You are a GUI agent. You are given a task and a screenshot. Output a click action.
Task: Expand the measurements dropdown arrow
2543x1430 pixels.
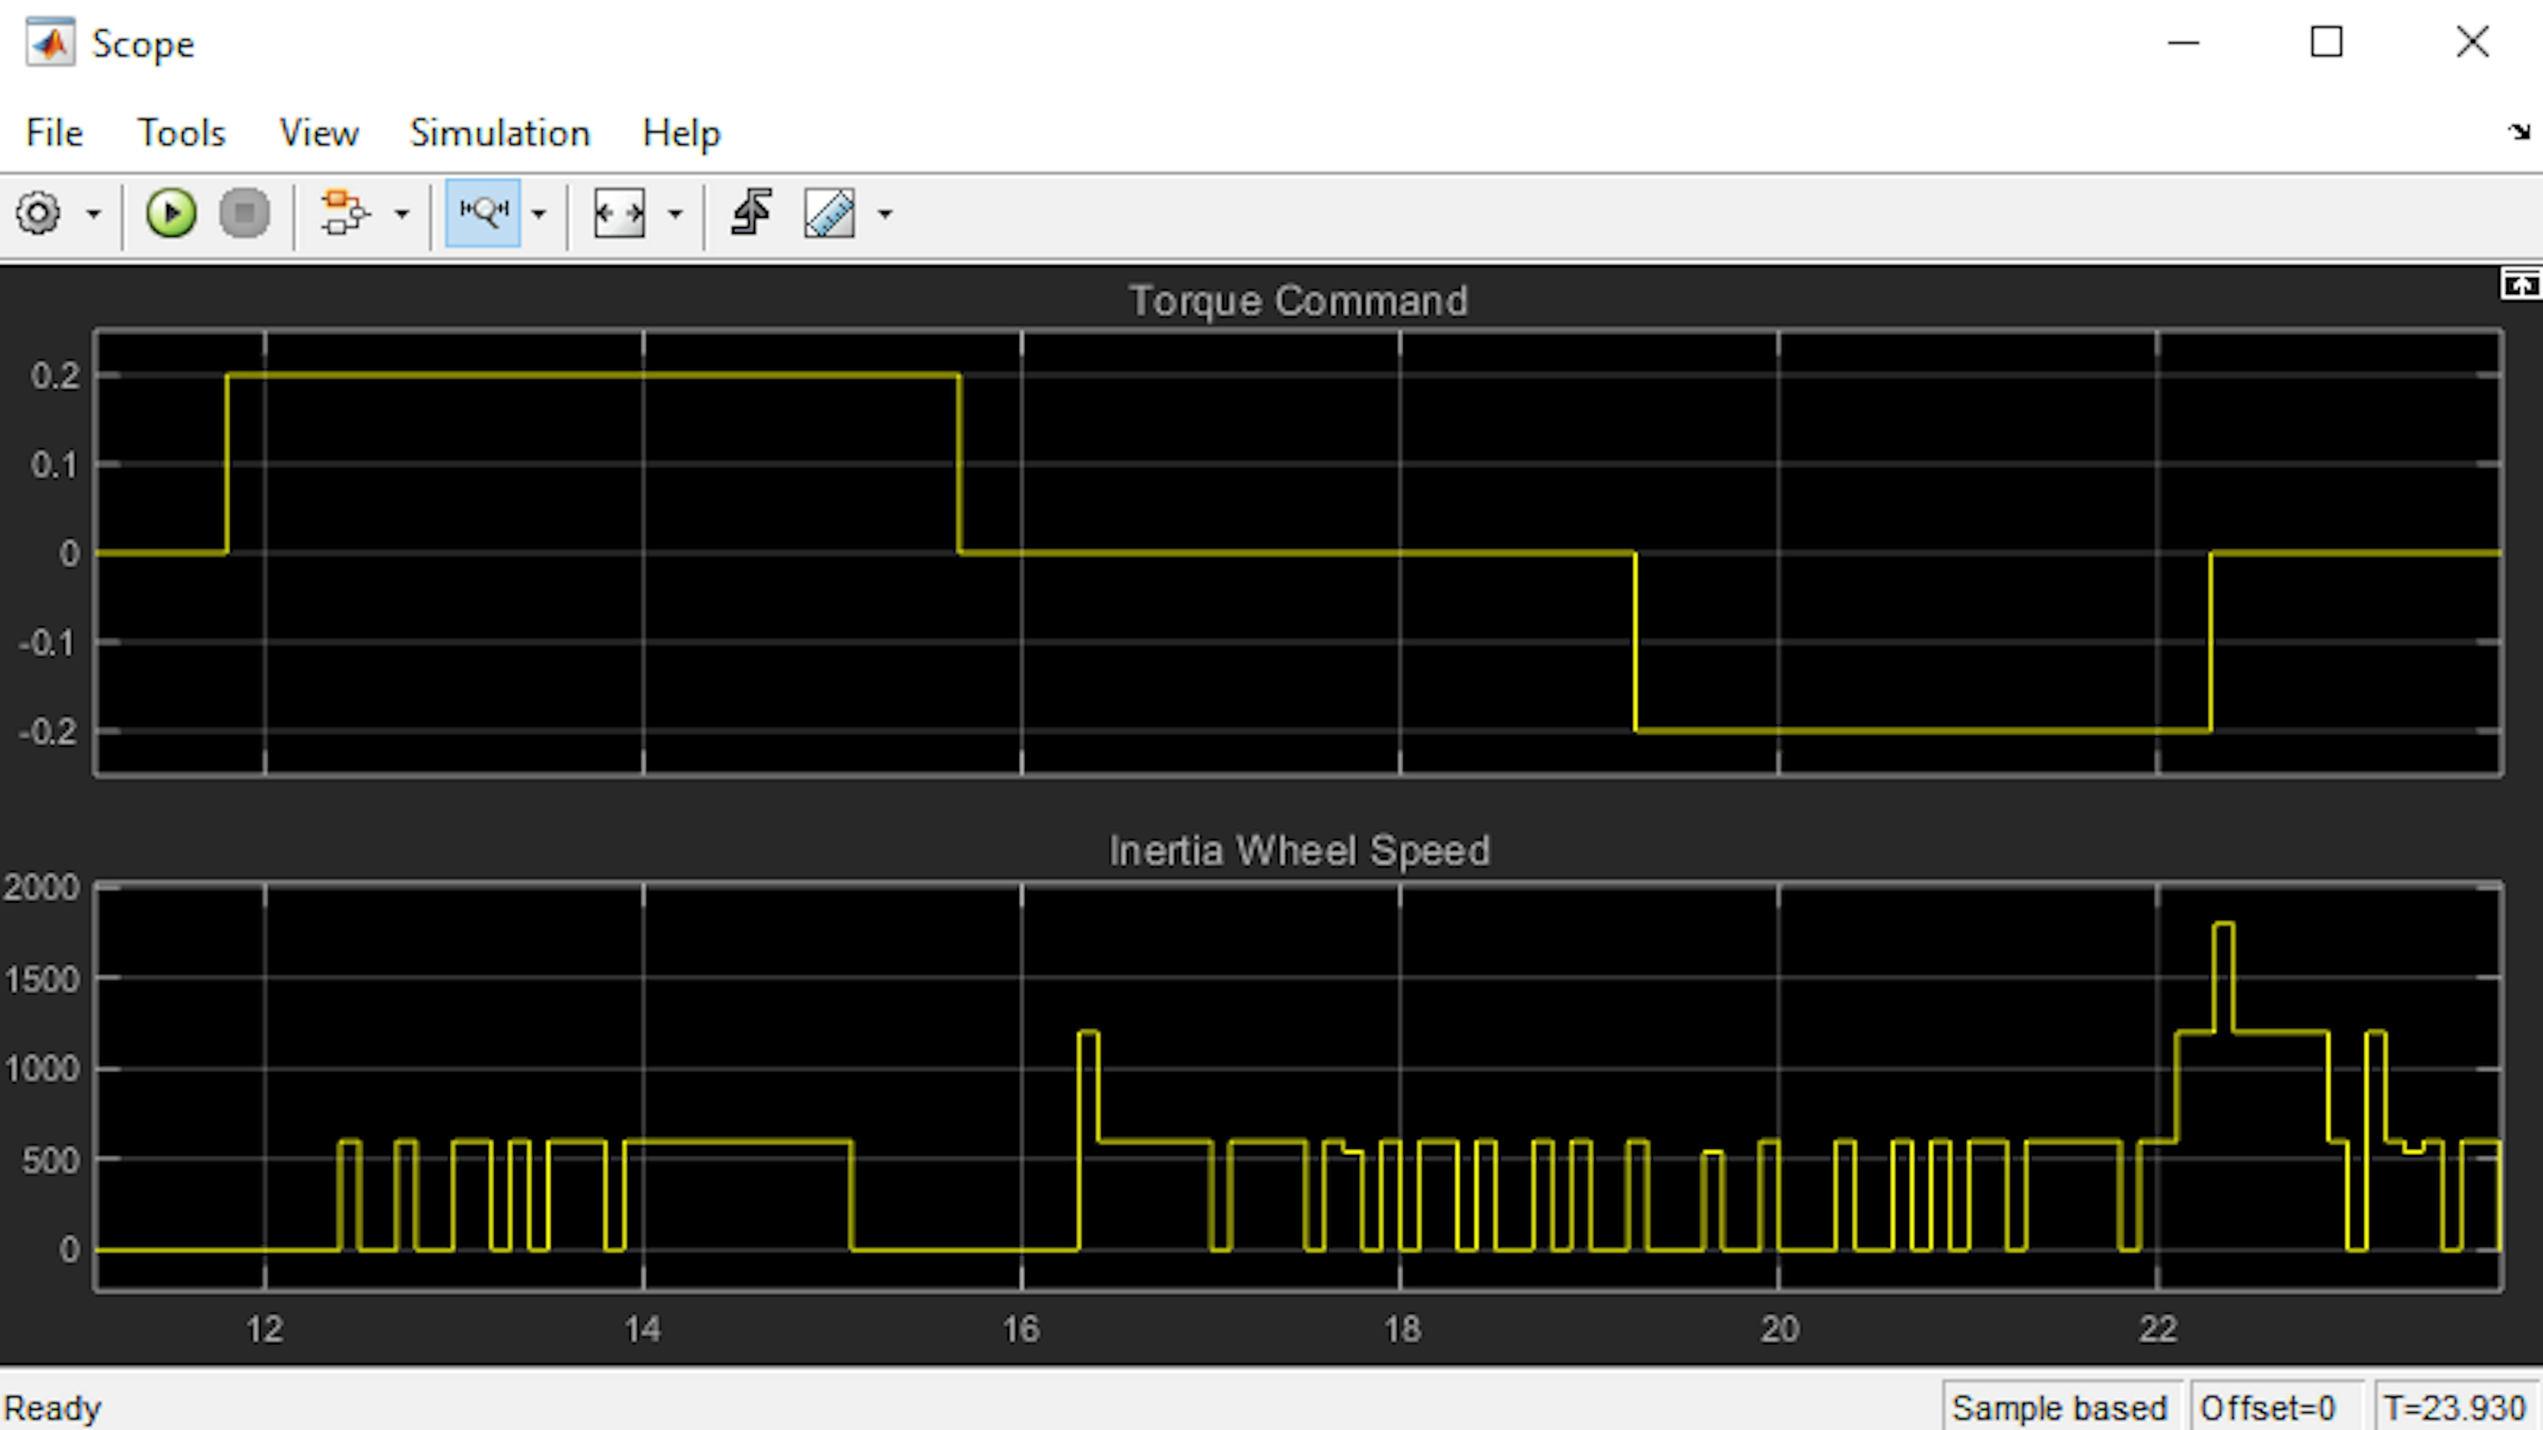pos(885,213)
